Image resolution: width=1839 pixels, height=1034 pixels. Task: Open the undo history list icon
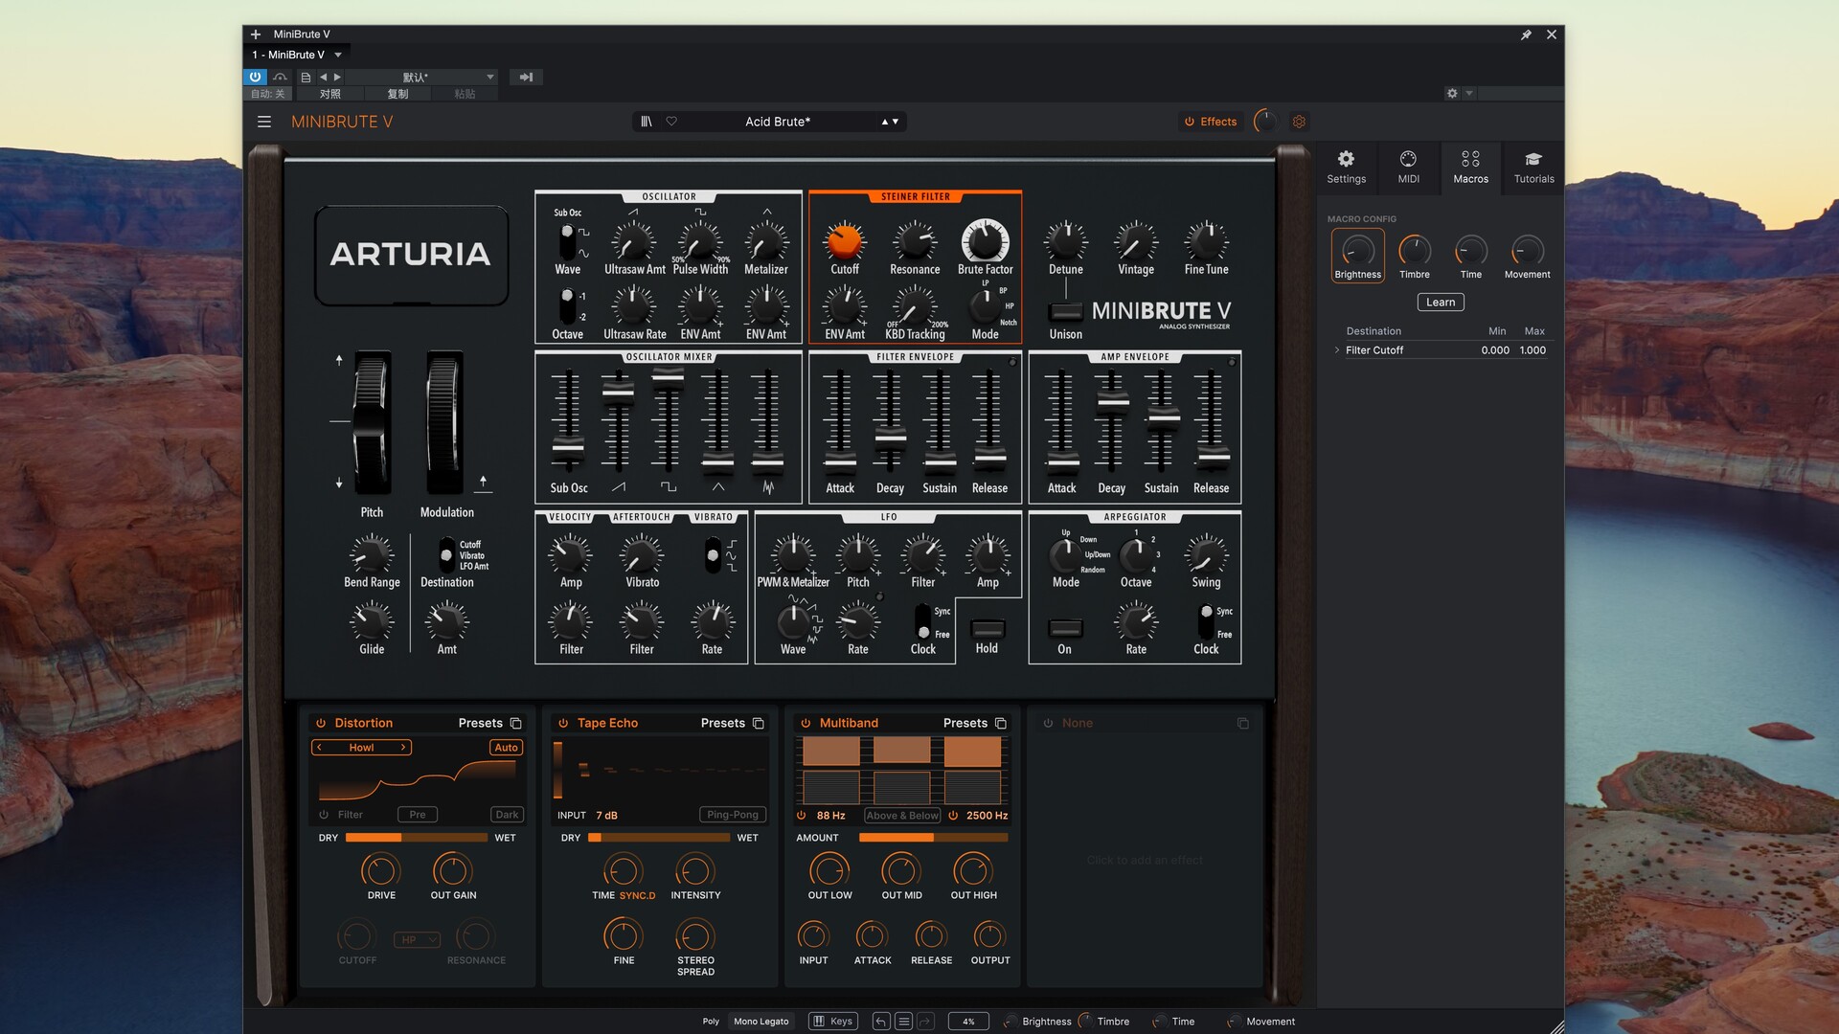[x=903, y=1022]
